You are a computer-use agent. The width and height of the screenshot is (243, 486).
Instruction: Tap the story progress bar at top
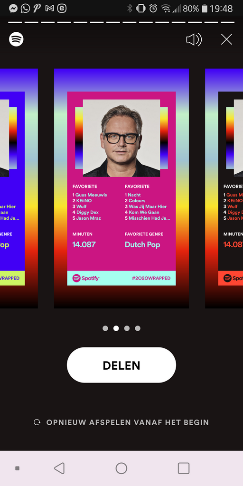tap(121, 22)
